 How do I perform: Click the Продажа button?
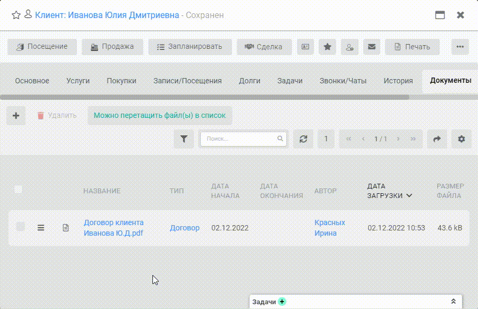click(113, 47)
